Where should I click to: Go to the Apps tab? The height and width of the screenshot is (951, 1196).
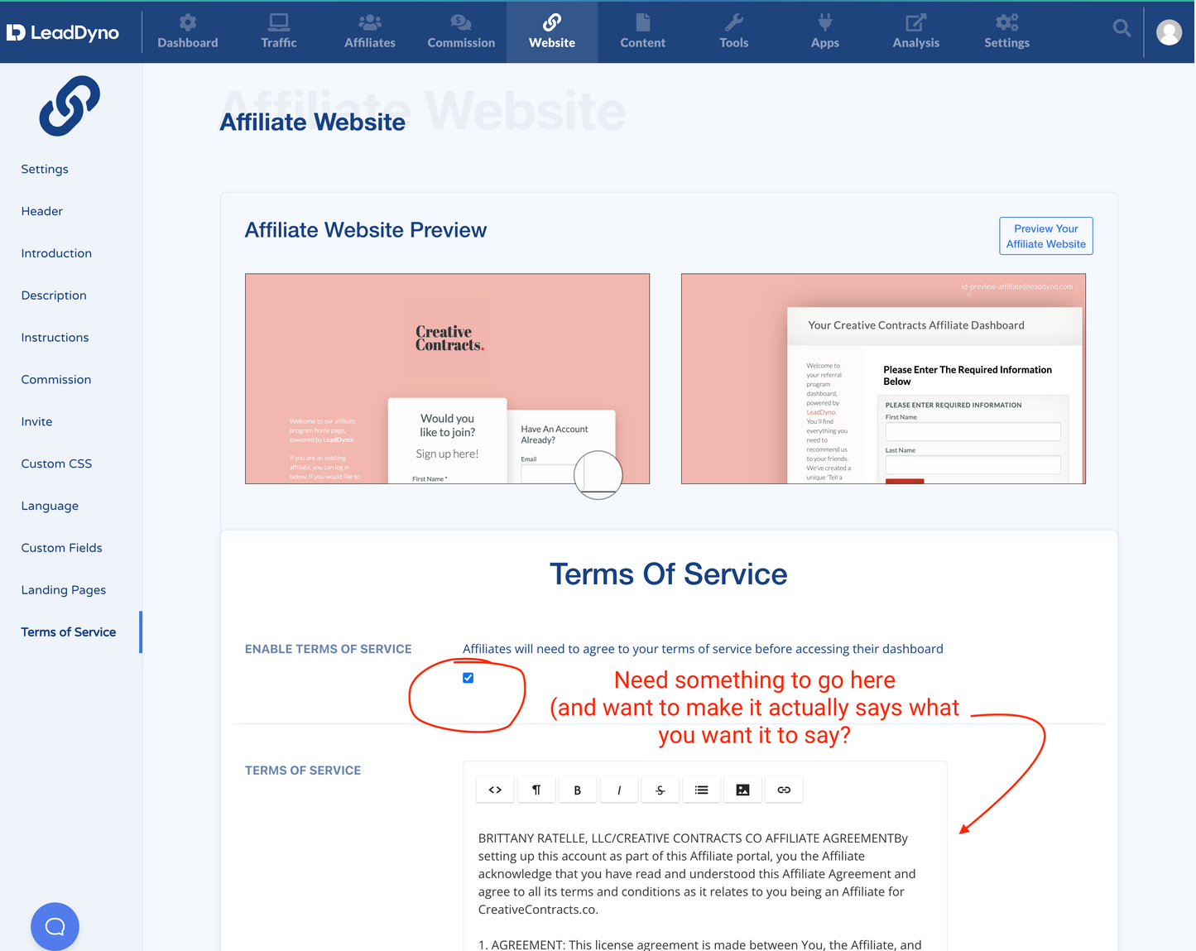pyautogui.click(x=825, y=31)
